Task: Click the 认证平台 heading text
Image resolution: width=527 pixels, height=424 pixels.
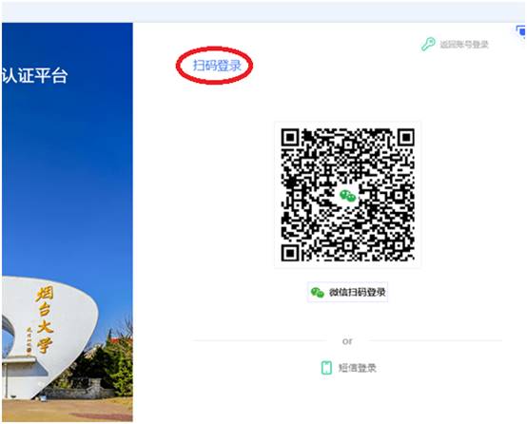Action: pyautogui.click(x=35, y=76)
